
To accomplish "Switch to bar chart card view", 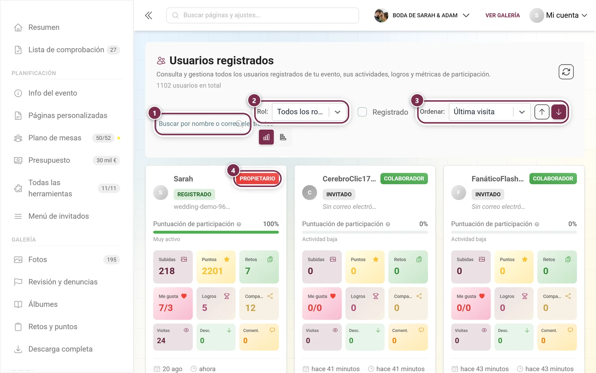I will pyautogui.click(x=266, y=137).
